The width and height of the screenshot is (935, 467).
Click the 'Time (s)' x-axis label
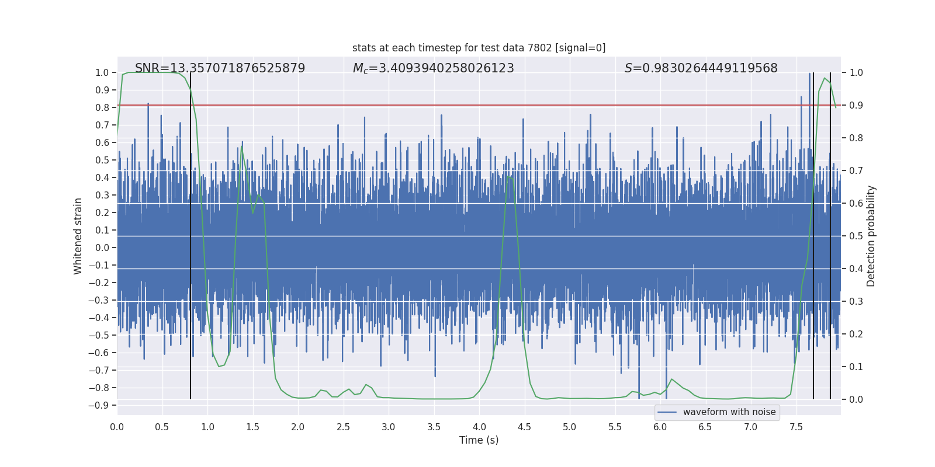[479, 440]
